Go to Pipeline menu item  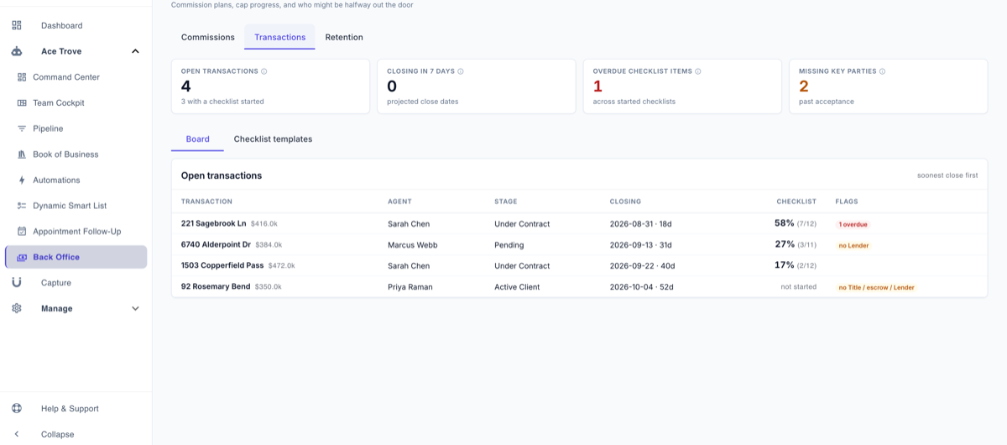[48, 128]
